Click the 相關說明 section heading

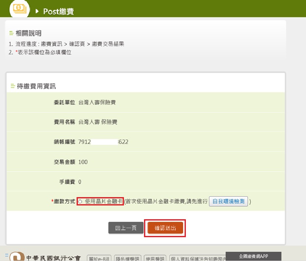pyautogui.click(x=28, y=33)
